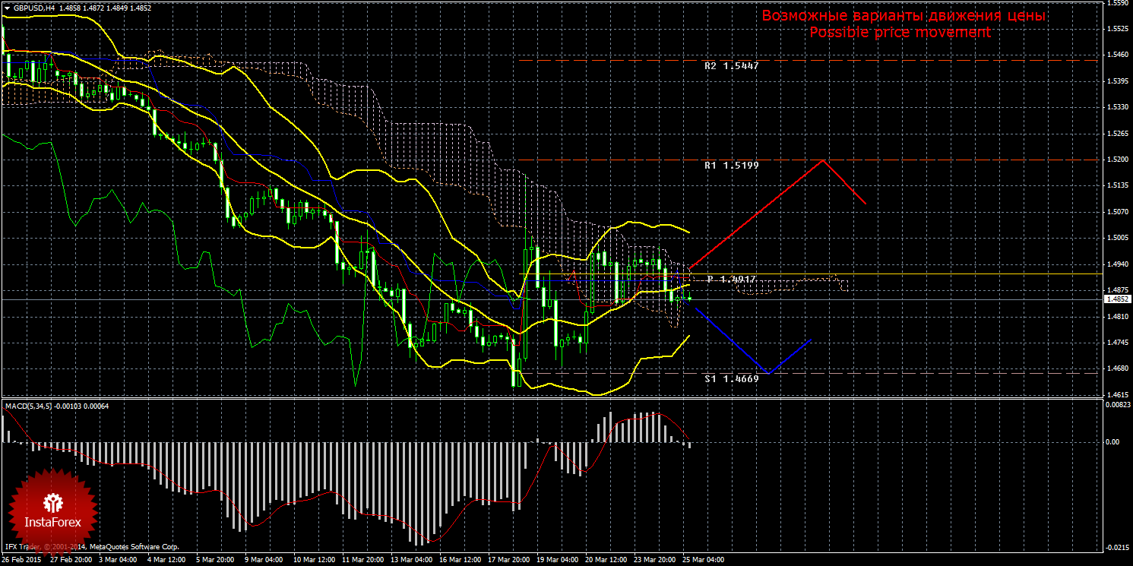Click the 4 Mar 12:00 time label
Image resolution: width=1133 pixels, height=566 pixels.
[x=168, y=560]
